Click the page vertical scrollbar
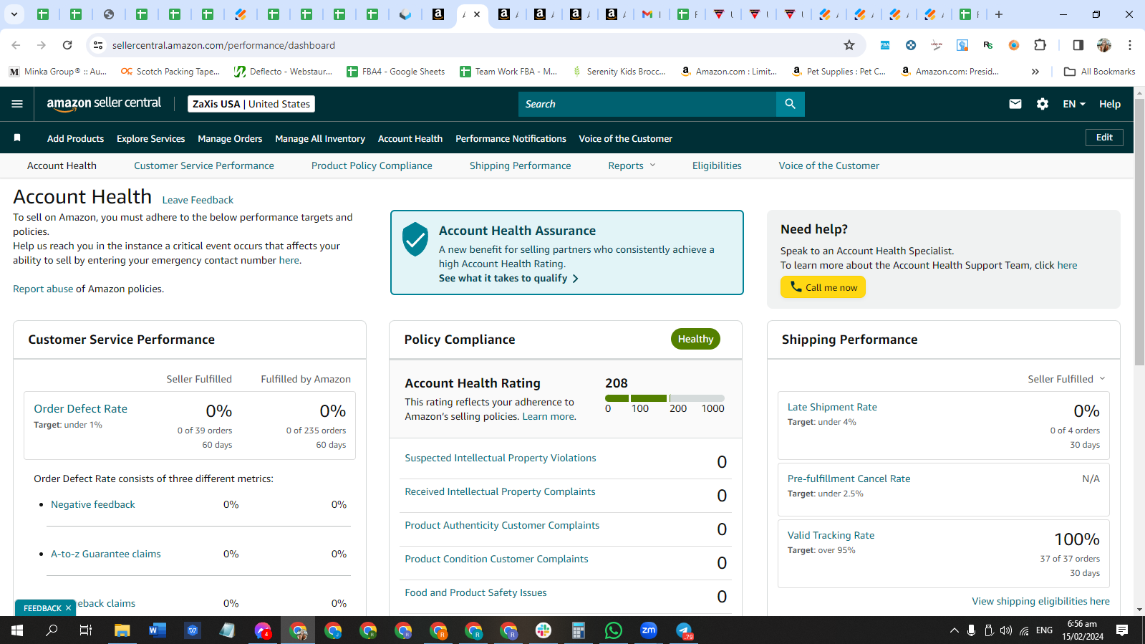 [x=1139, y=233]
